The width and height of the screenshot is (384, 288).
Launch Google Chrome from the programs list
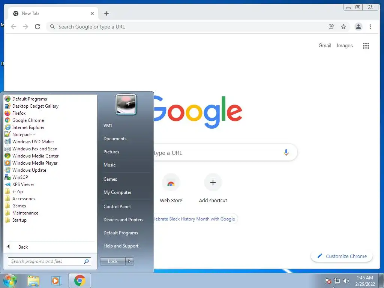24,120
